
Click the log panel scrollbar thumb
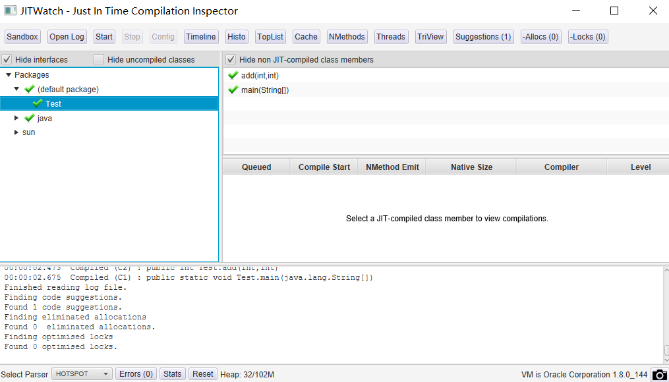(666, 350)
